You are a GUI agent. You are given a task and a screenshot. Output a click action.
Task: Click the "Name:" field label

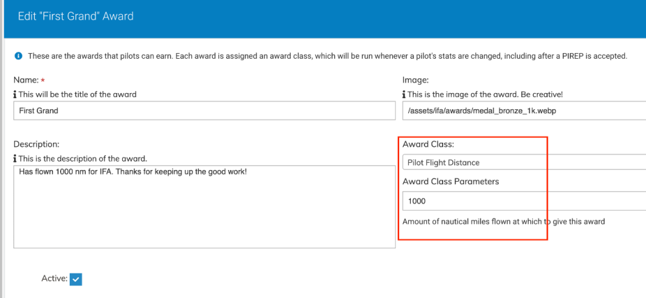[26, 80]
